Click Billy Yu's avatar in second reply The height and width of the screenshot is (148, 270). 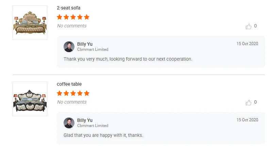point(69,123)
